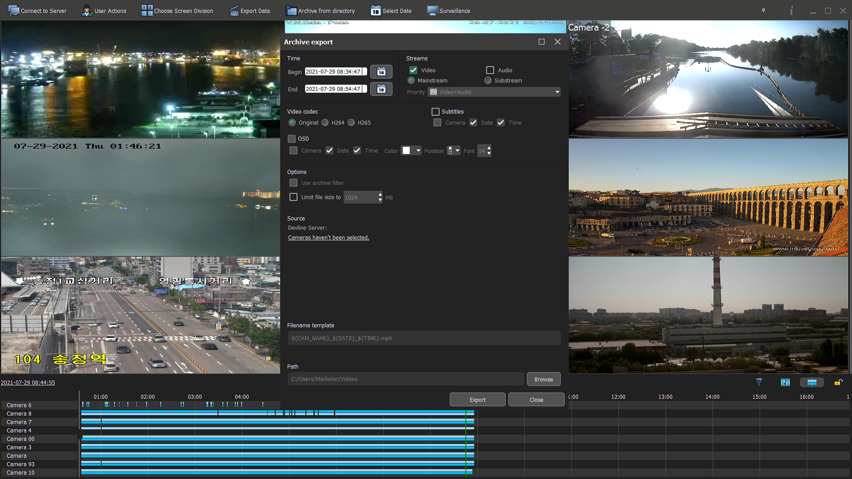Click the white OSD color swatch

tap(406, 151)
